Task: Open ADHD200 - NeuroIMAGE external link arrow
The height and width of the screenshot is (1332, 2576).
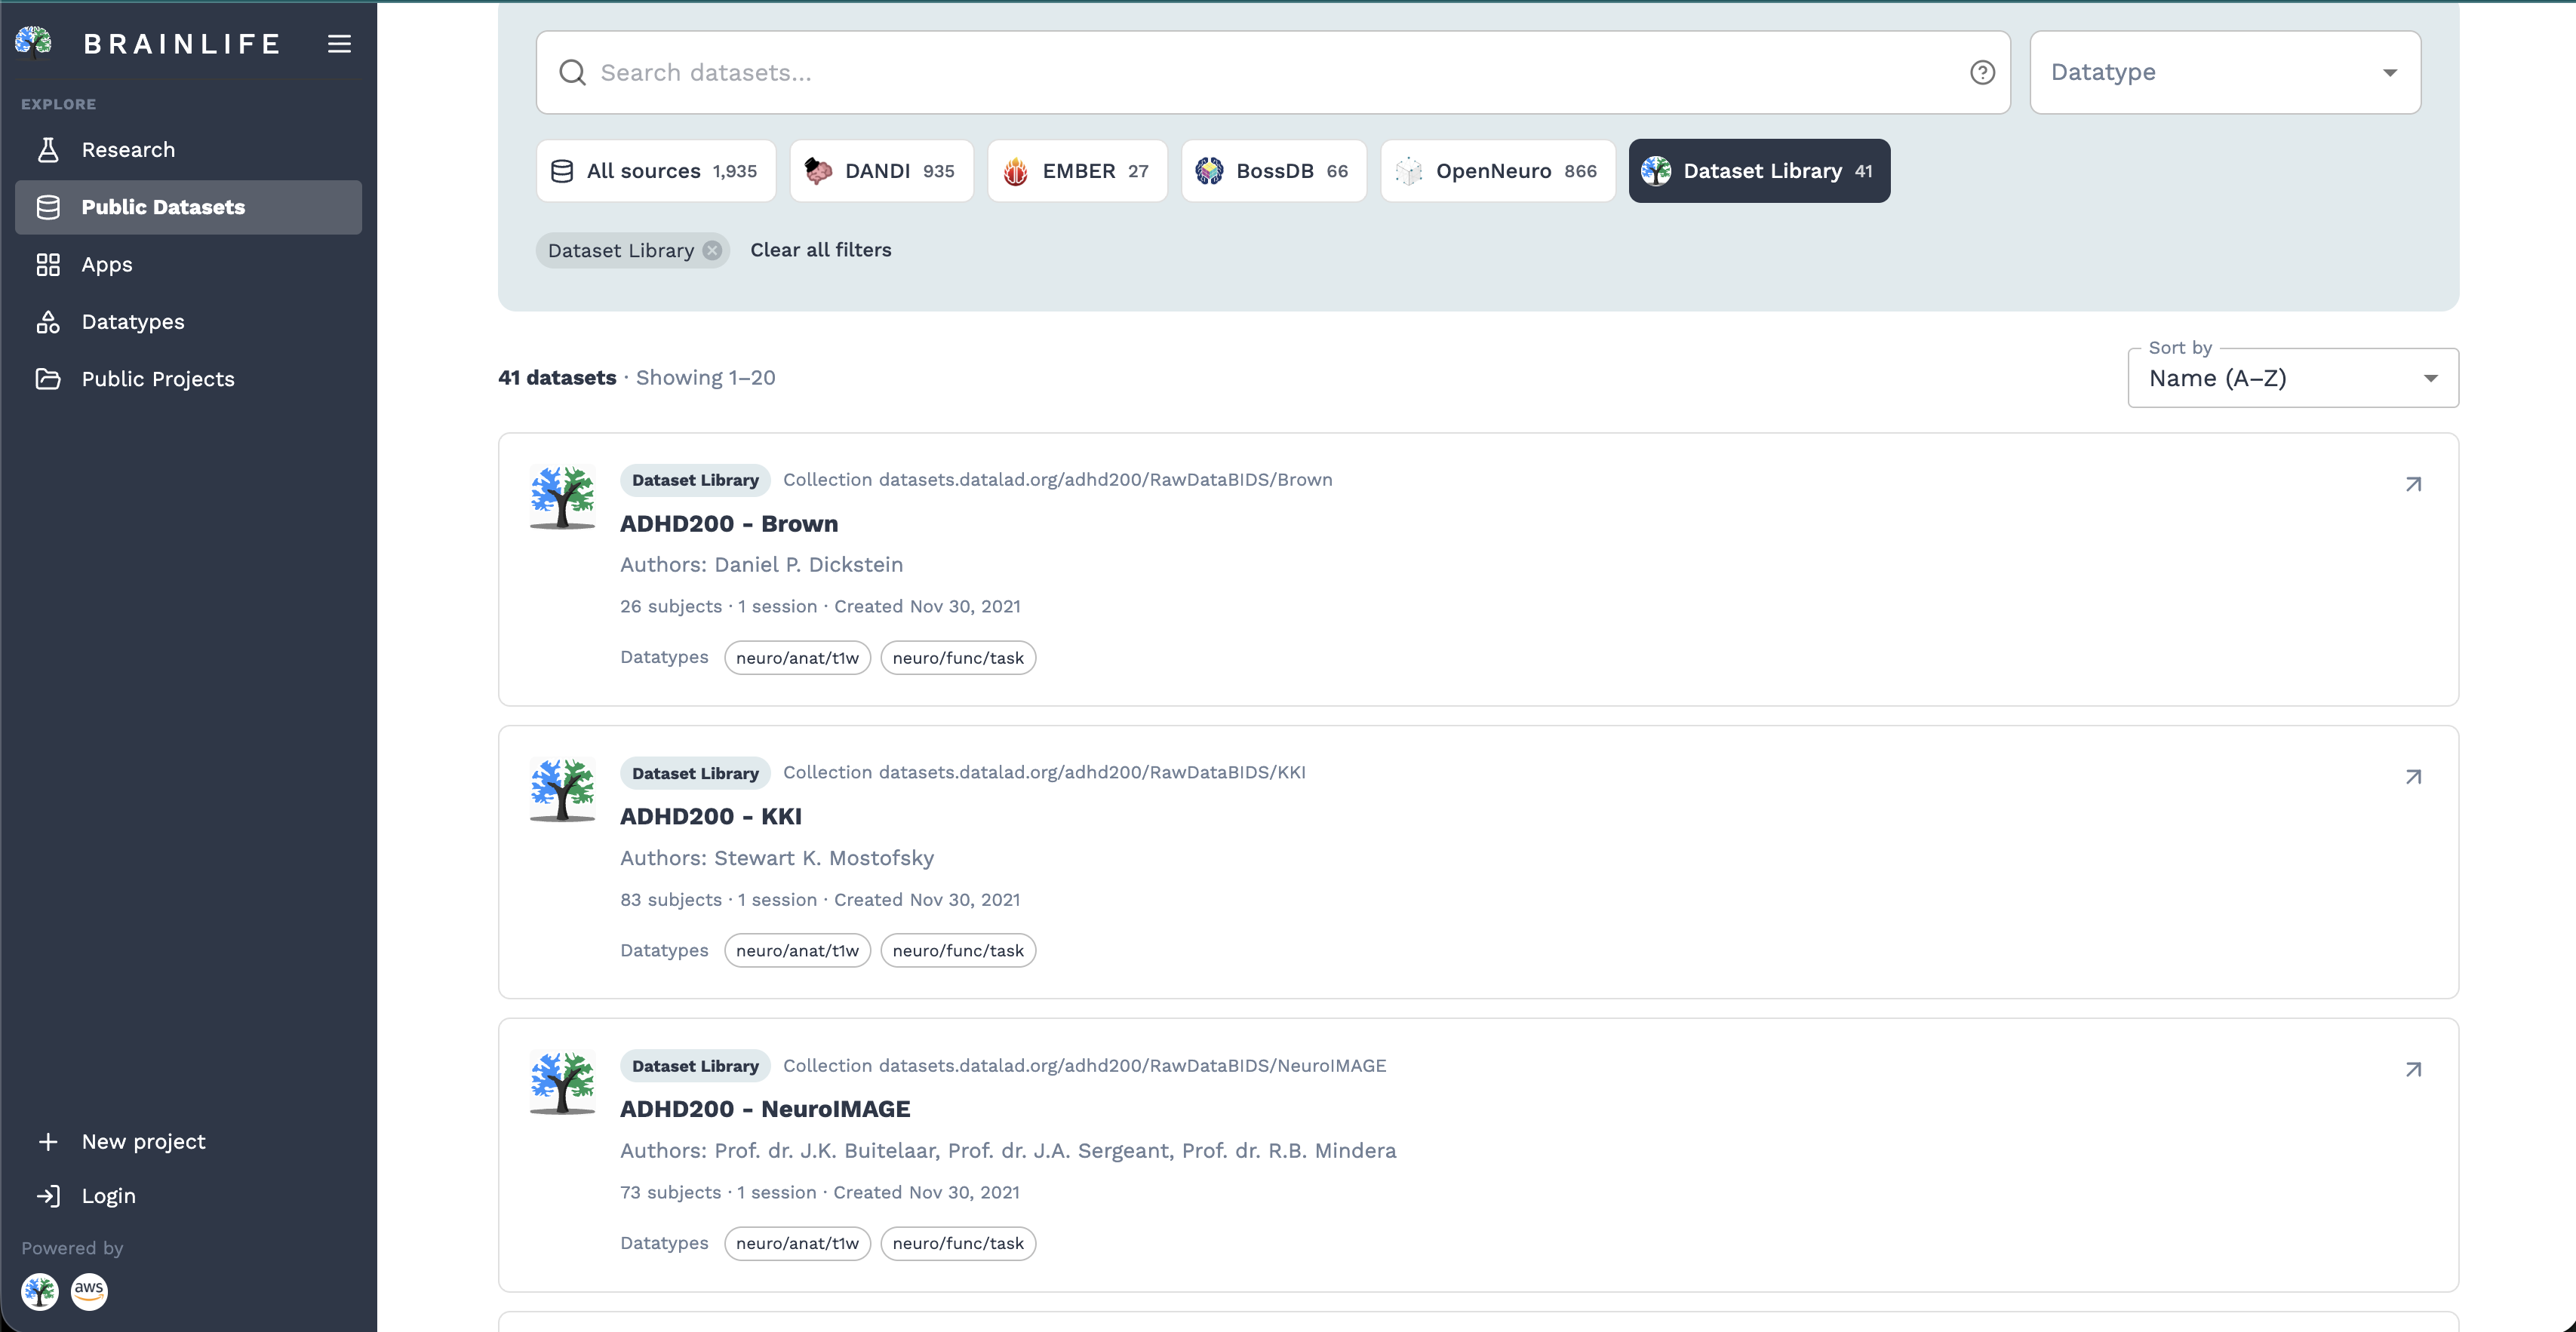Action: point(2413,1070)
